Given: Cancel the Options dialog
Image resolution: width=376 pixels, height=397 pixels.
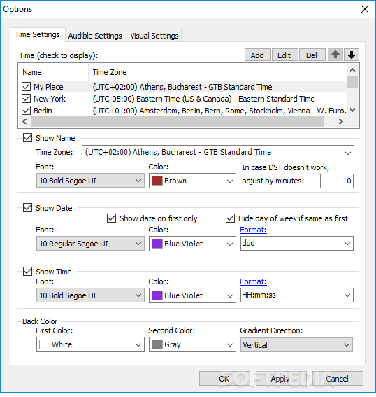Looking at the screenshot, I should pyautogui.click(x=338, y=379).
